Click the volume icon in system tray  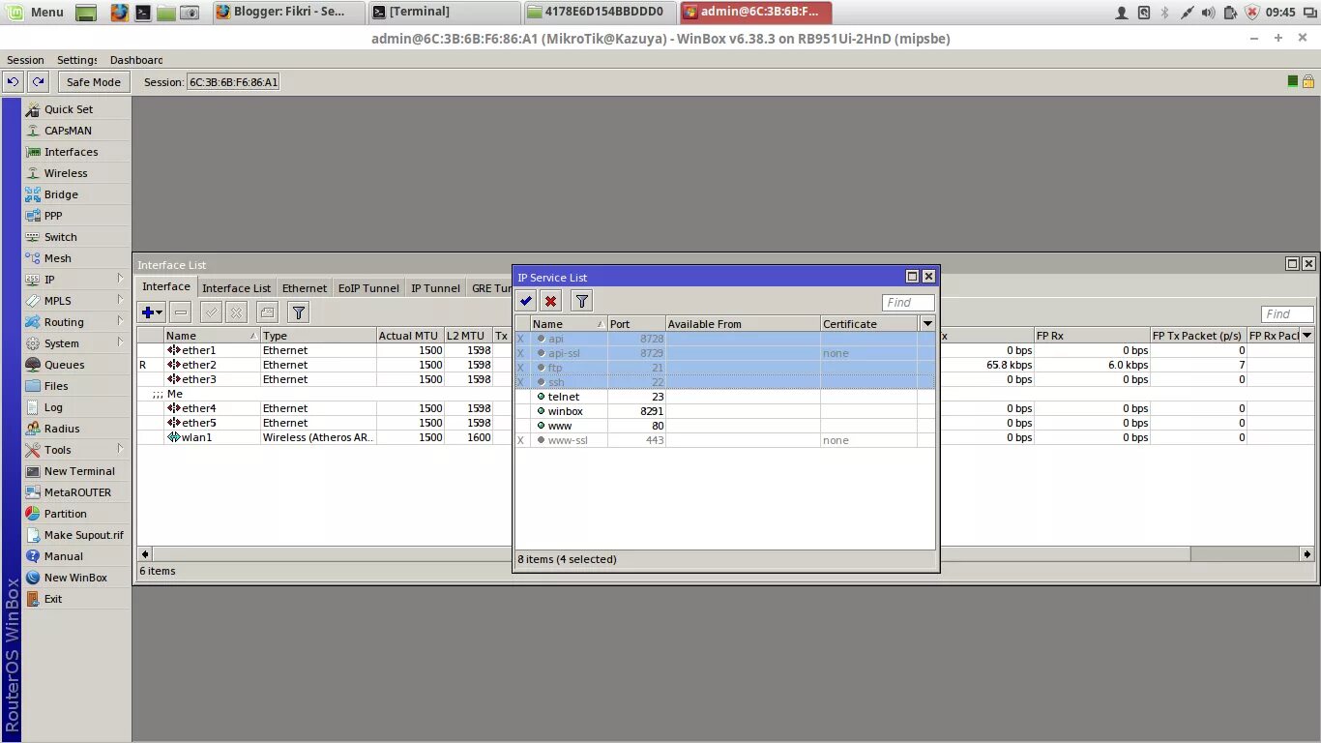[x=1209, y=13]
